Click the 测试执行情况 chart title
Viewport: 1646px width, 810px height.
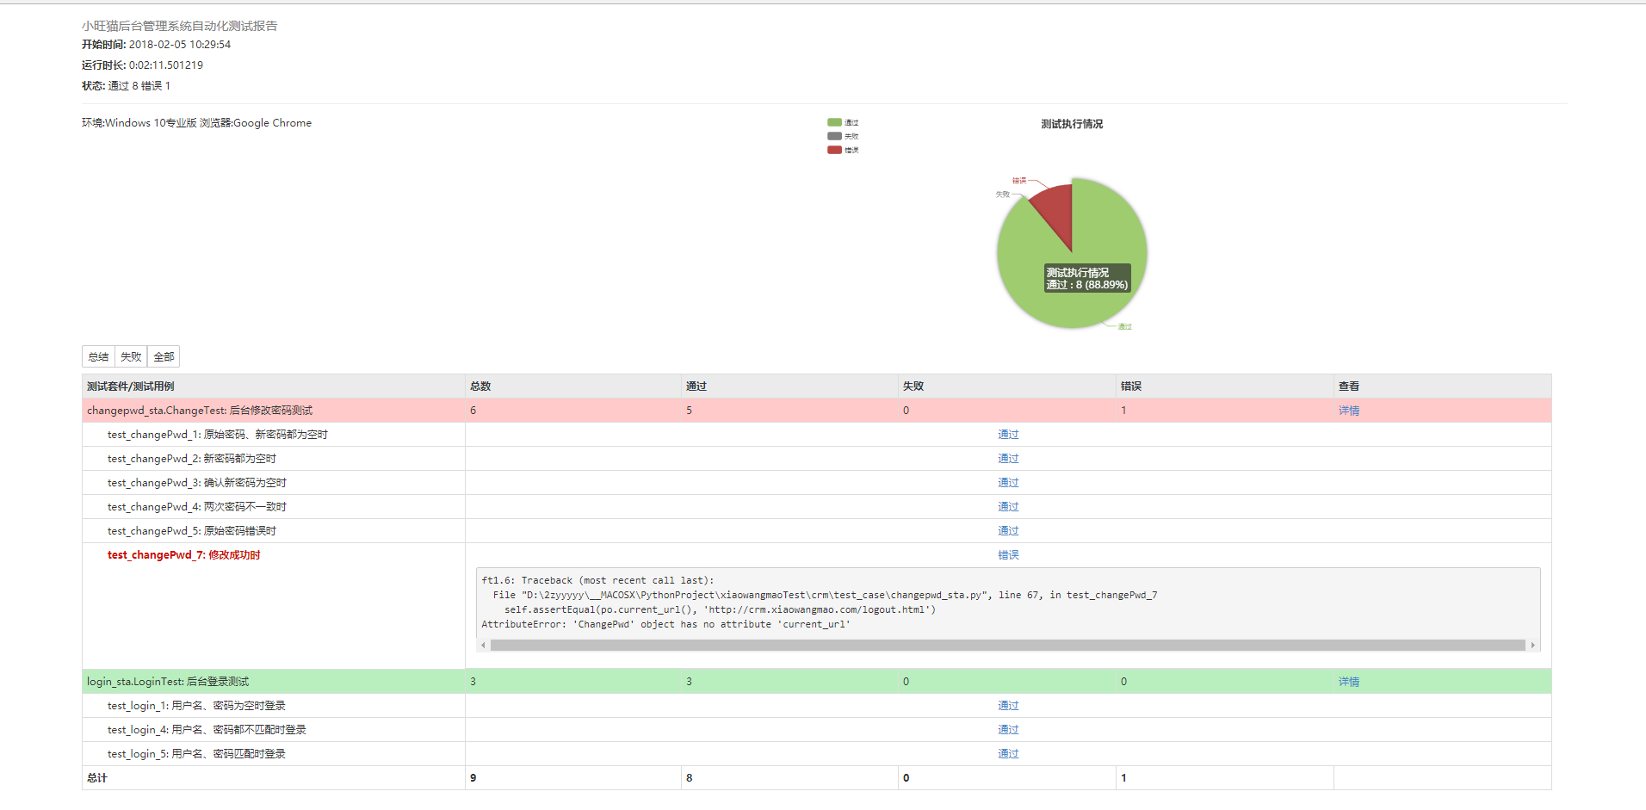(1072, 124)
